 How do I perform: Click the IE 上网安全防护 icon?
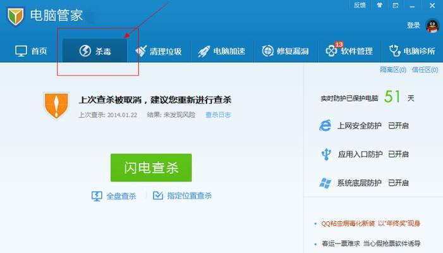coord(325,125)
